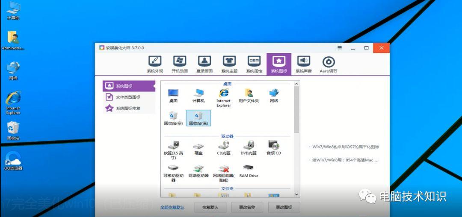Select the DVD光驱 icon

click(249, 148)
